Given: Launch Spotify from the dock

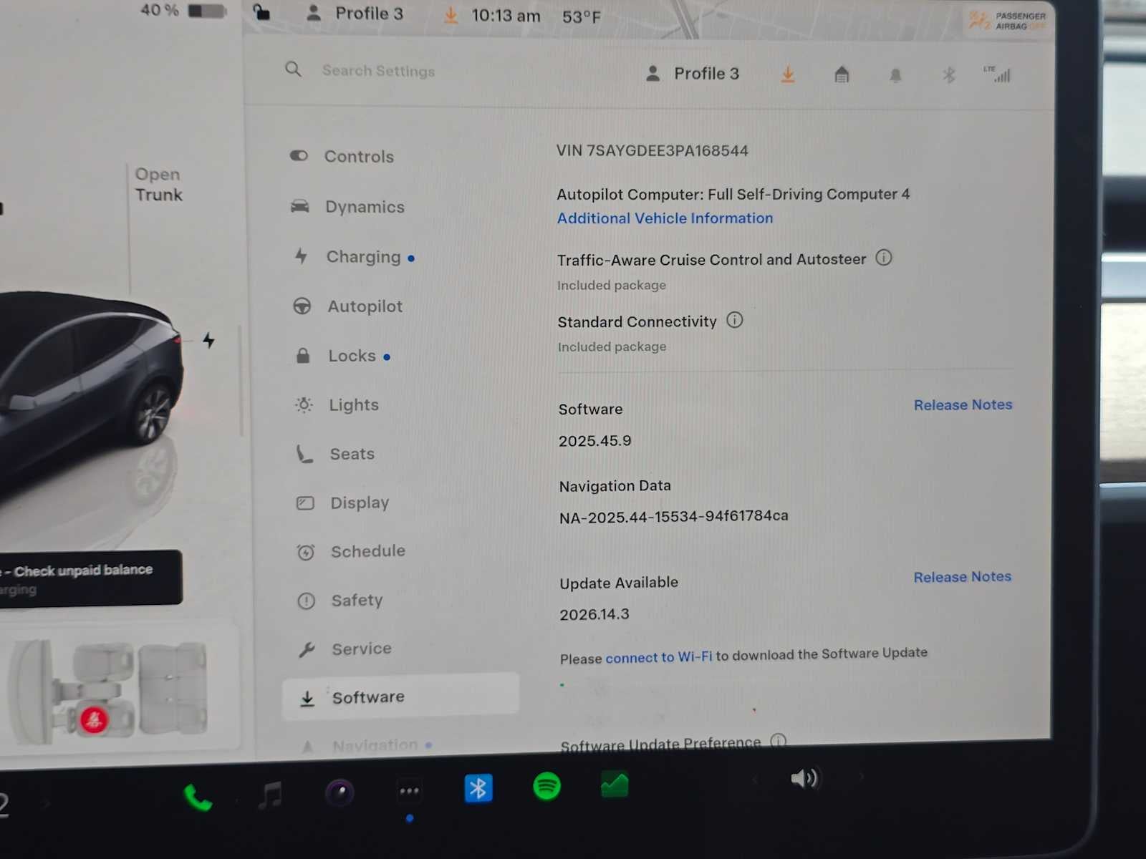Looking at the screenshot, I should tap(546, 786).
